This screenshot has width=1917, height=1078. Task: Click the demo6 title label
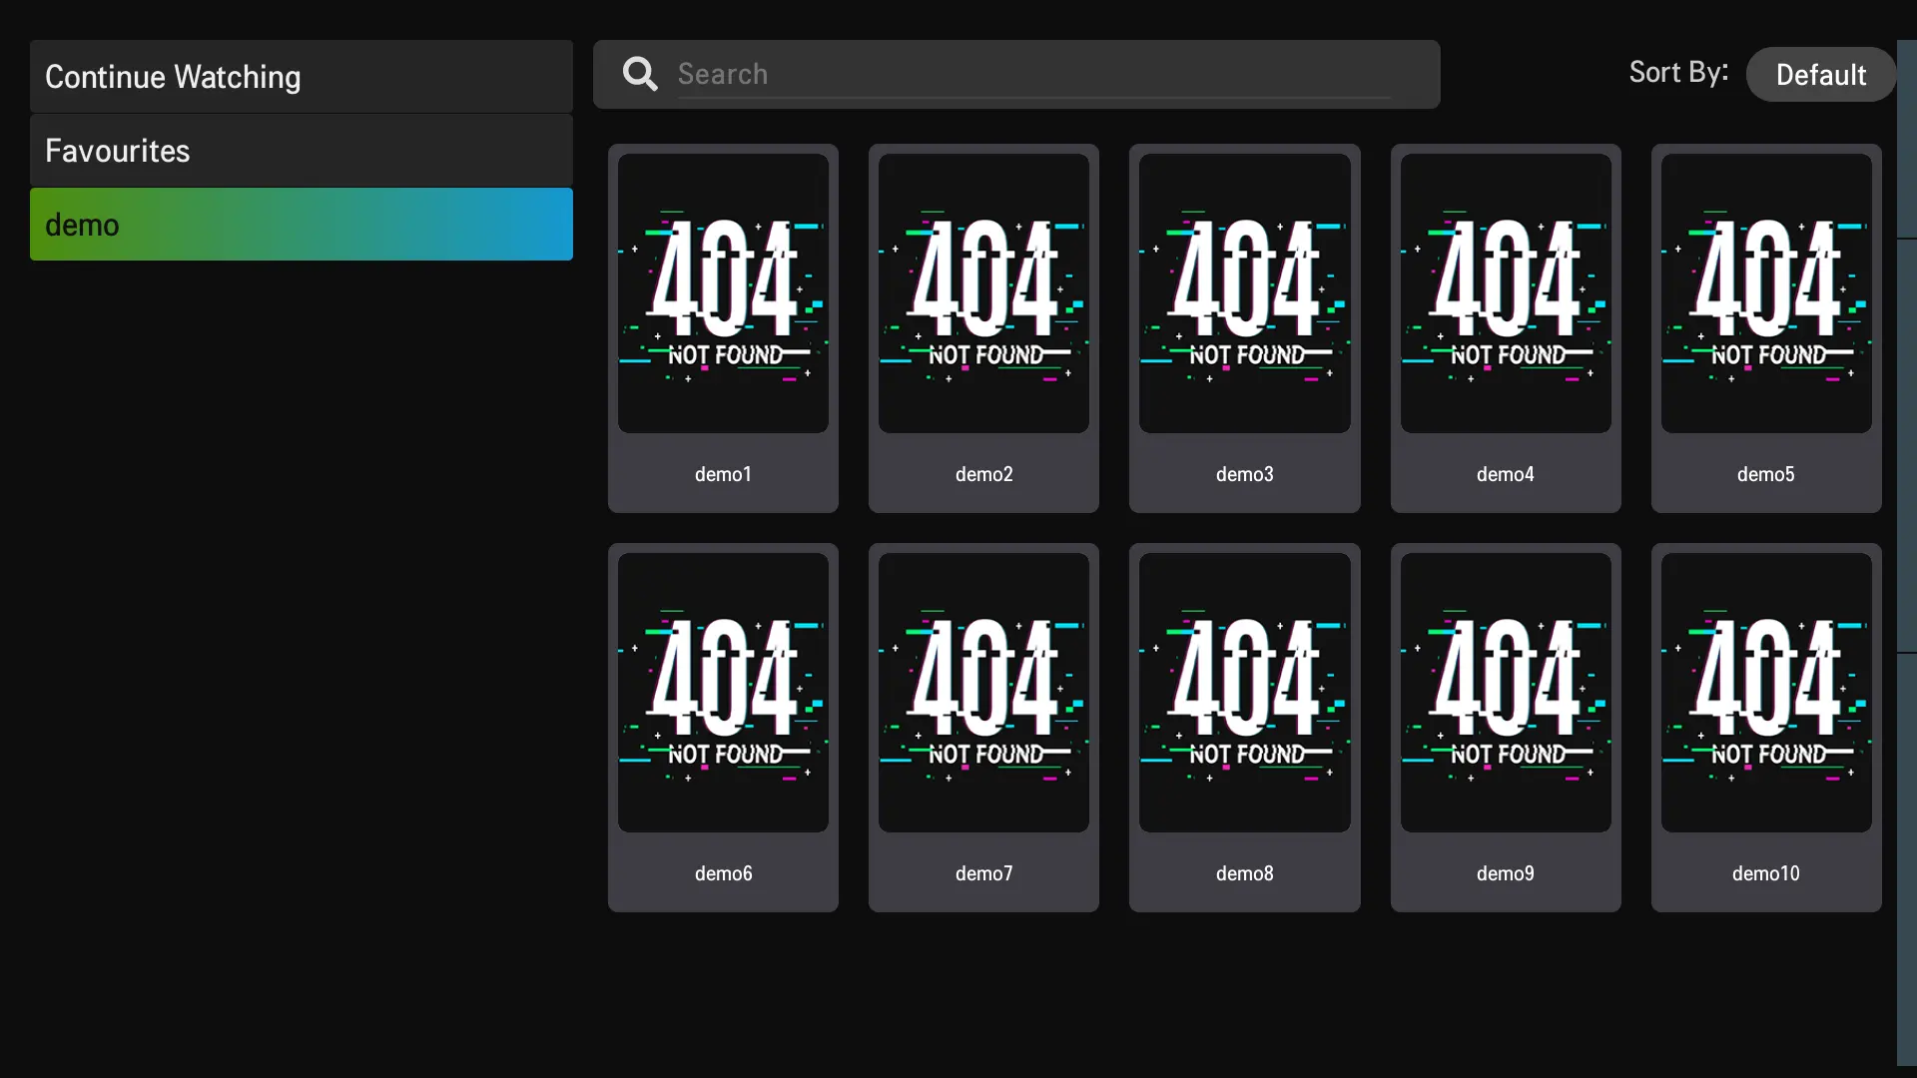click(x=723, y=873)
